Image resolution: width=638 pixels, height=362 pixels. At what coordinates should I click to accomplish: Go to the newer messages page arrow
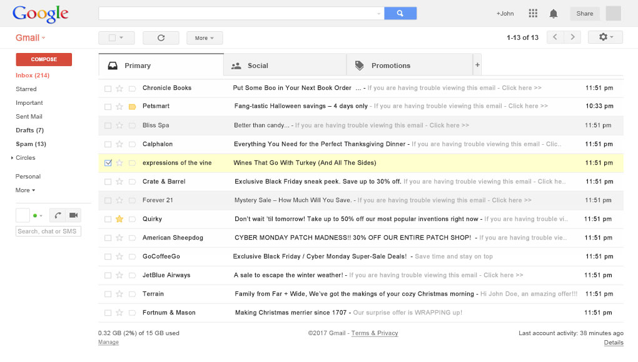(x=555, y=37)
